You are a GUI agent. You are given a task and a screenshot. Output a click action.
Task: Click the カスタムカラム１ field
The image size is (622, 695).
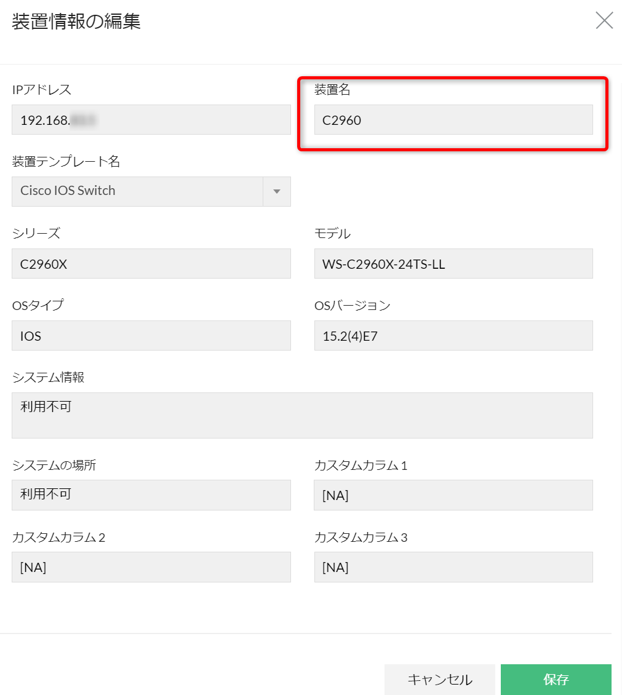(x=453, y=495)
